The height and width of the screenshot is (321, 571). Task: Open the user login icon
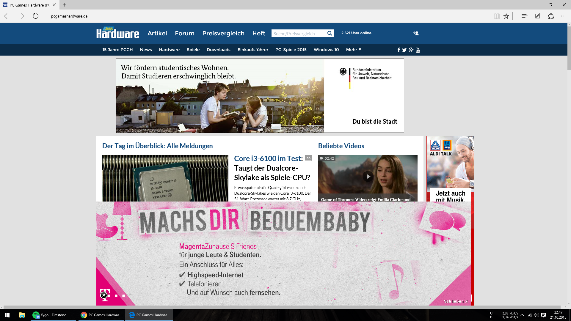[416, 33]
